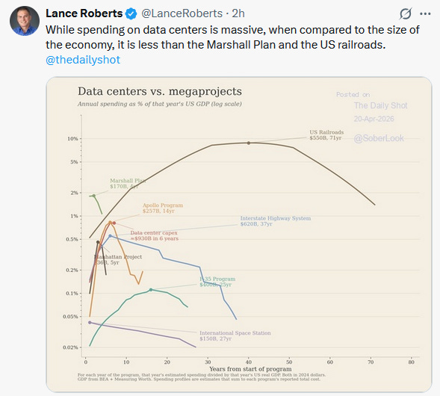Open the @thedailyshot mention link
The image size is (440, 396).
pyautogui.click(x=83, y=60)
